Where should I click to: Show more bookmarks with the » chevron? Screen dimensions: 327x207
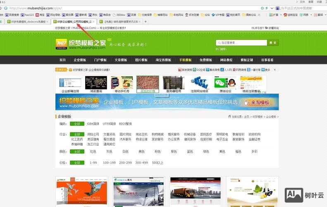point(259,15)
